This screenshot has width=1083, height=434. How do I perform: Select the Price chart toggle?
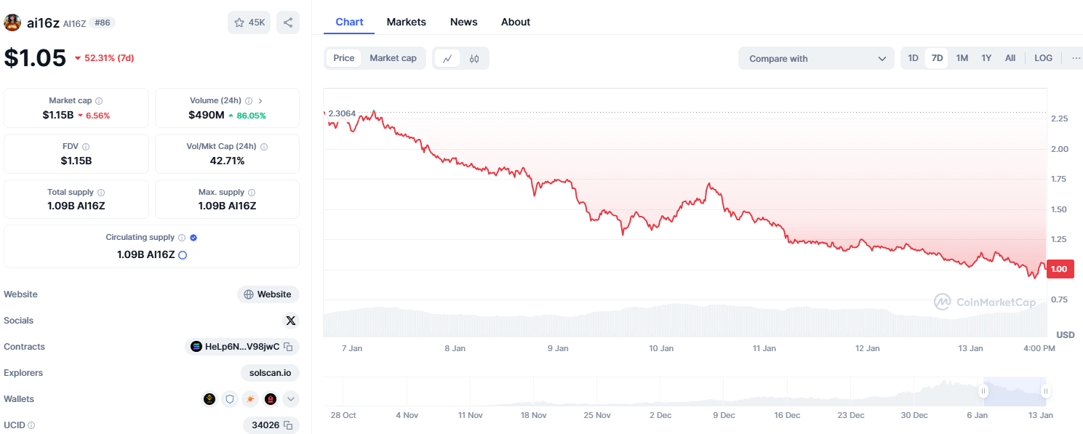344,58
